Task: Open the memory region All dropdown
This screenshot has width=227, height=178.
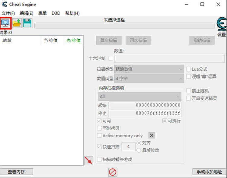Action: coord(140,96)
